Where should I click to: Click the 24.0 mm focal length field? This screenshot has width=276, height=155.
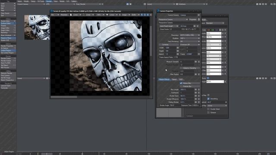186,26
